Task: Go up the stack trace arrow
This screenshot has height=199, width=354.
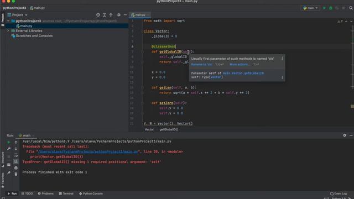Action: point(16,143)
